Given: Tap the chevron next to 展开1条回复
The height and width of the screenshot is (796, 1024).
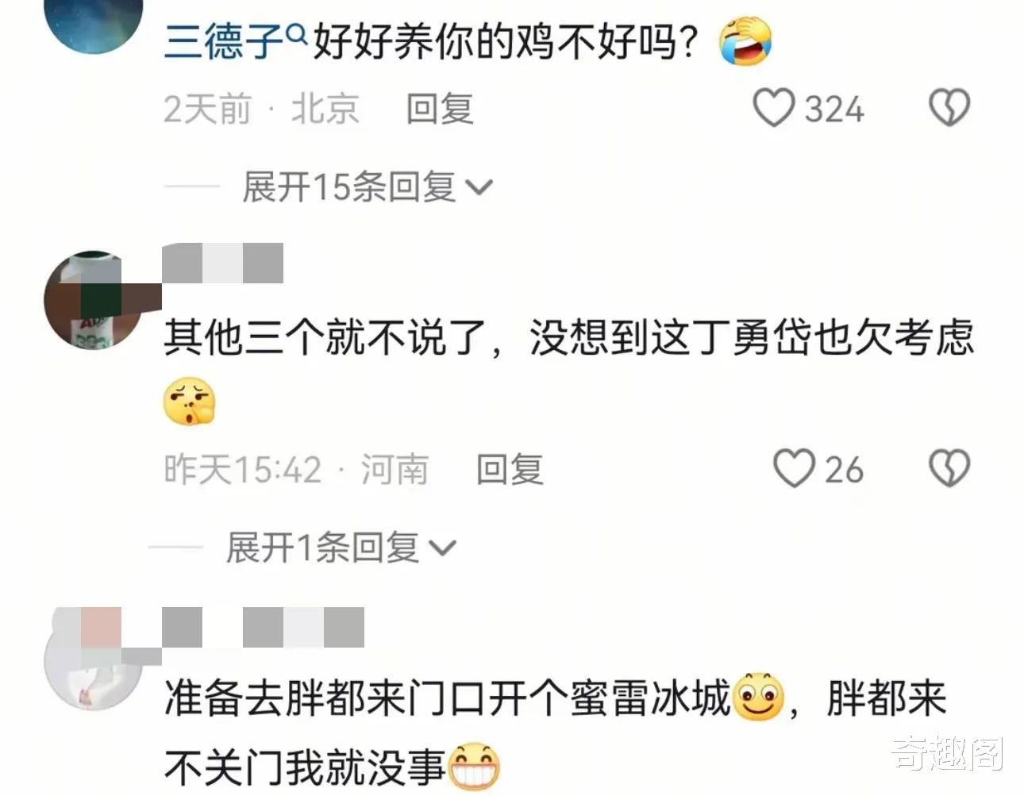Looking at the screenshot, I should [x=441, y=548].
